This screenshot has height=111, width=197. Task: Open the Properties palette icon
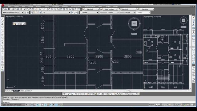click(x=61, y=9)
